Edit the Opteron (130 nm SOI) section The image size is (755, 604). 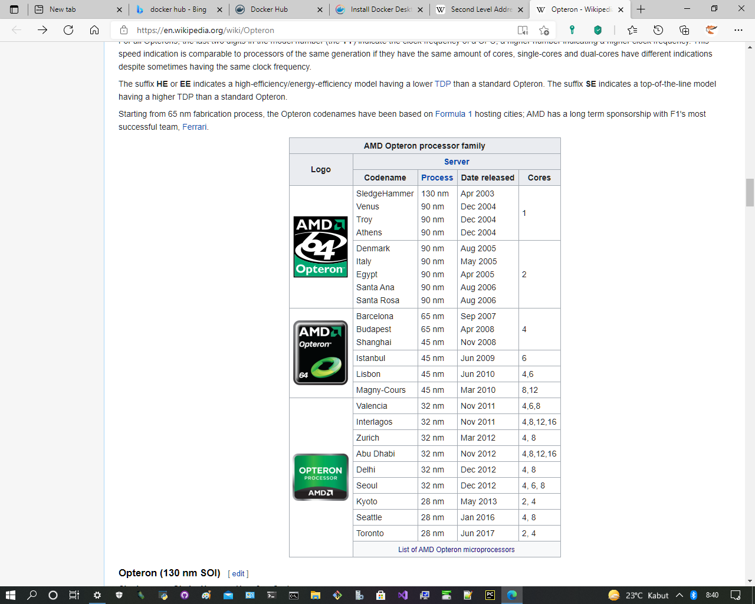[238, 573]
